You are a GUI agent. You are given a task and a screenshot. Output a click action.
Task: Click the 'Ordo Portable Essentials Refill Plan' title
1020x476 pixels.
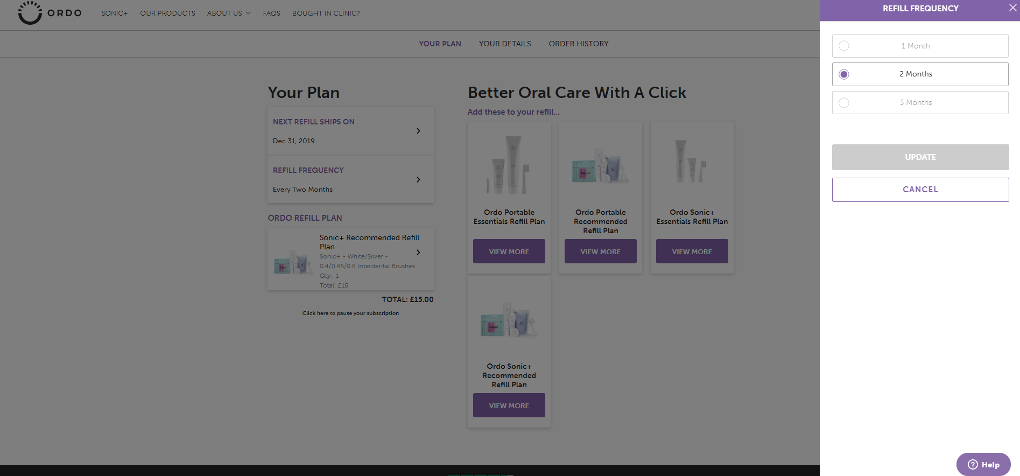click(x=509, y=217)
